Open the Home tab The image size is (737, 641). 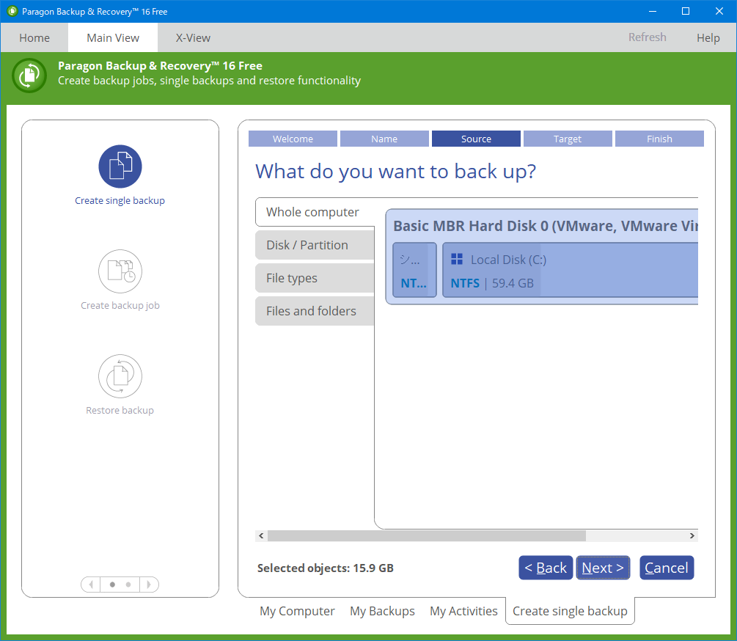[x=34, y=37]
